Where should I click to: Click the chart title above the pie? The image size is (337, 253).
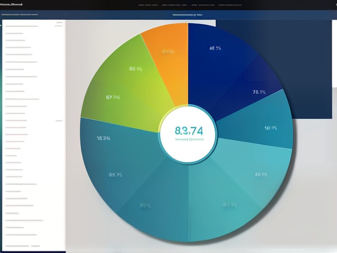tap(187, 15)
